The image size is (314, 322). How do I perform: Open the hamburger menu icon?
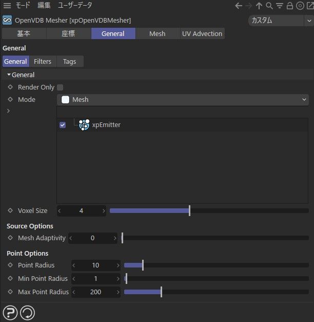7,5
